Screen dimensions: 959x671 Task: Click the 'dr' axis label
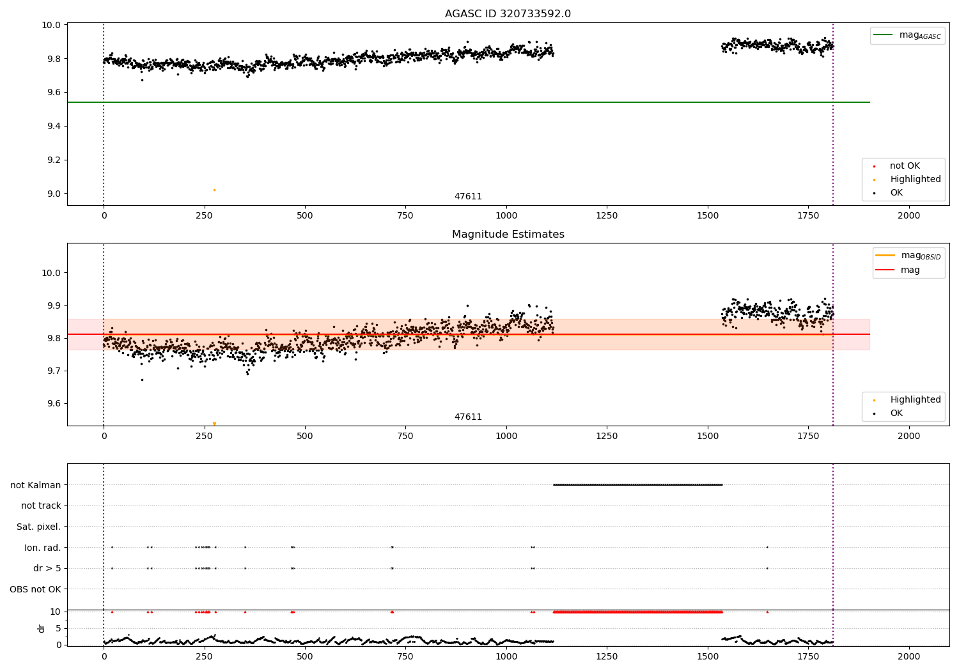42,628
